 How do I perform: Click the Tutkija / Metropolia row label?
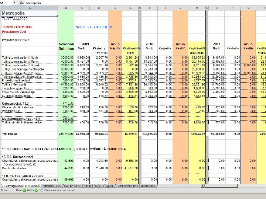tap(30, 84)
